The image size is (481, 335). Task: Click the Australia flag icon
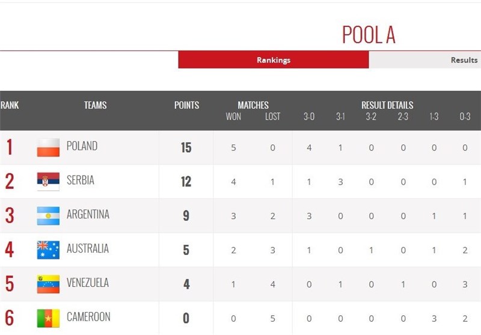click(x=48, y=250)
